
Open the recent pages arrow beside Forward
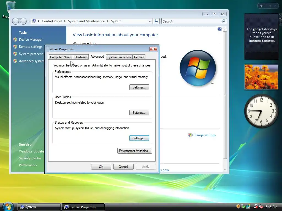pos(29,21)
